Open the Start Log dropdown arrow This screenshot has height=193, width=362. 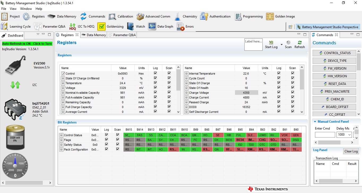tap(282, 44)
